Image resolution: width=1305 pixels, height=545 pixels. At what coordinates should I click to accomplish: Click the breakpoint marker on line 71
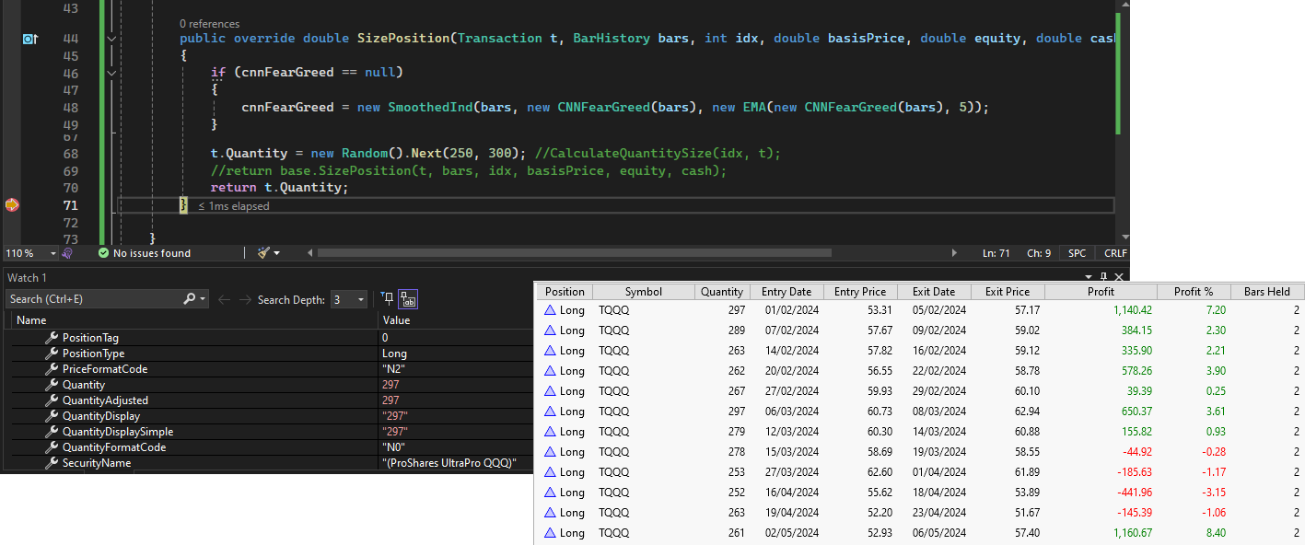click(x=11, y=205)
